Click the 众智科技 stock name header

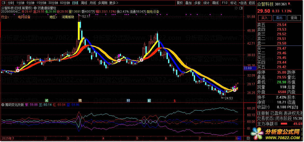click(x=265, y=4)
